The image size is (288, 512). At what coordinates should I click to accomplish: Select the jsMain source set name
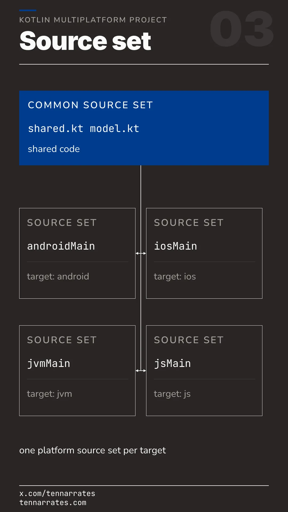(173, 364)
